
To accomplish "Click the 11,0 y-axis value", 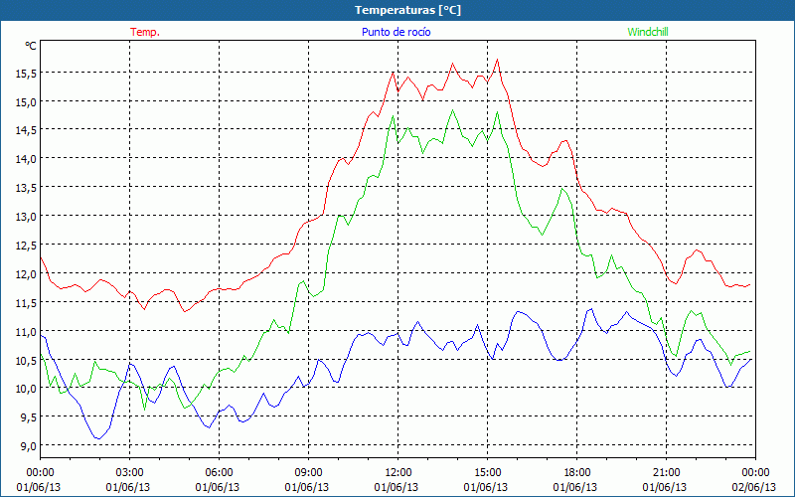I will pyautogui.click(x=26, y=332).
